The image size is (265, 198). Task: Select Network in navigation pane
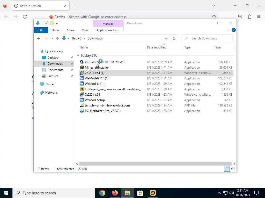(x=51, y=93)
